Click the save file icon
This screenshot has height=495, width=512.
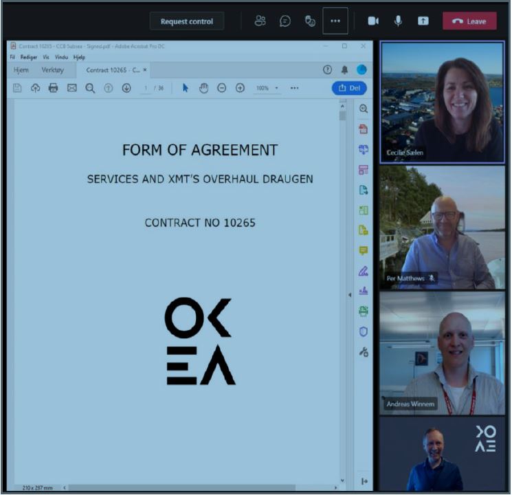tap(17, 88)
